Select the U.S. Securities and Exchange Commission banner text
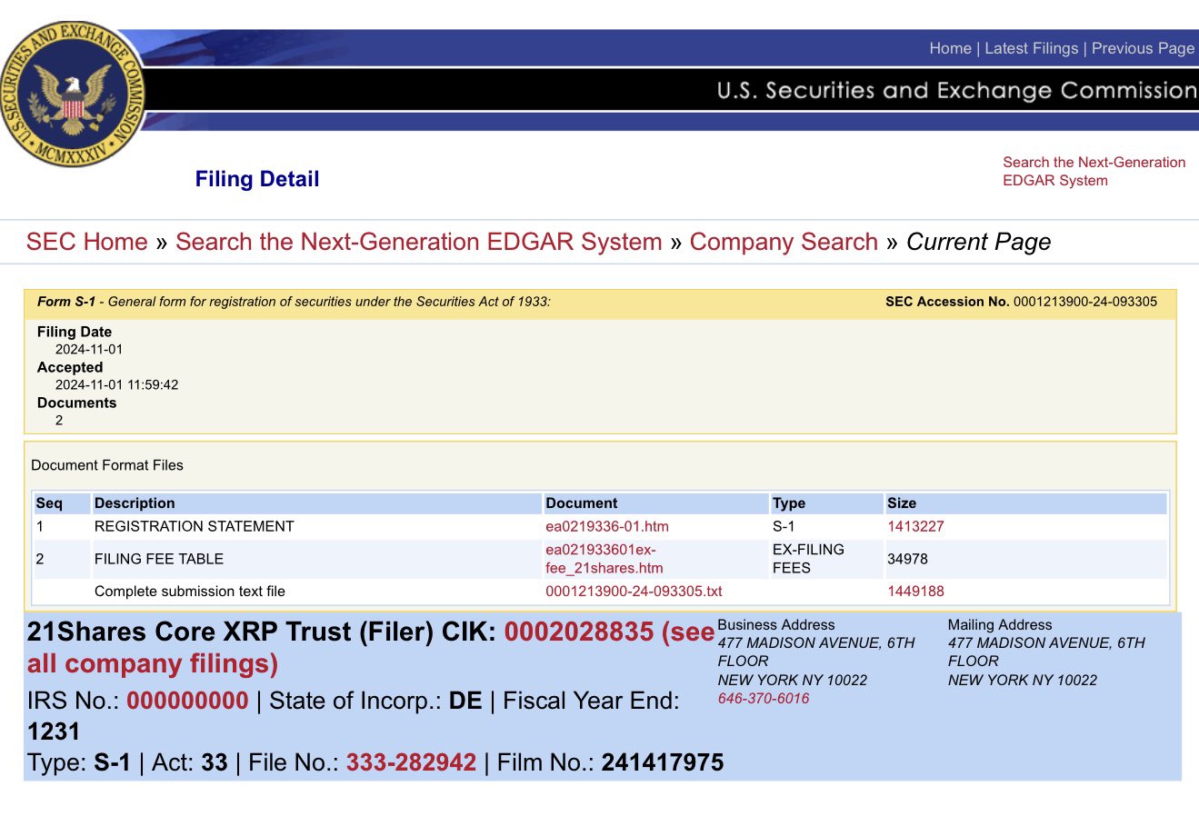1199x836 pixels. tap(957, 91)
